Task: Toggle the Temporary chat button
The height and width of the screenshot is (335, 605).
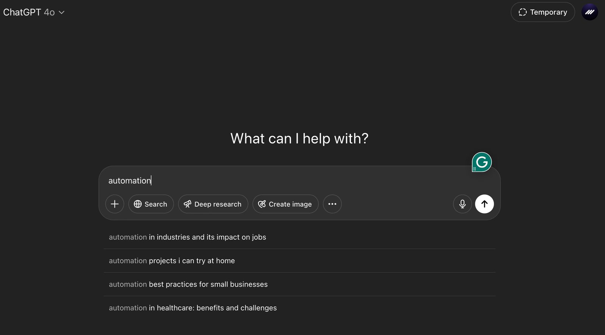Action: 543,12
